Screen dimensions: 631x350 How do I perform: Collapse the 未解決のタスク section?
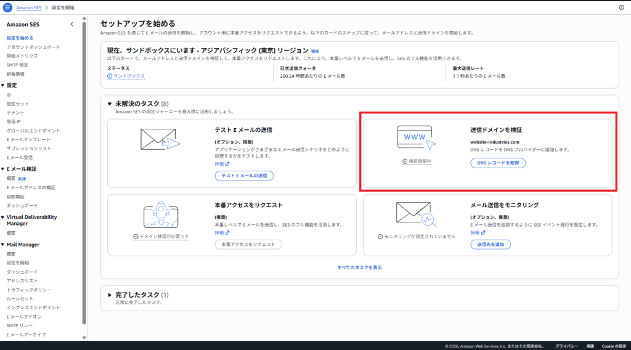(x=110, y=104)
